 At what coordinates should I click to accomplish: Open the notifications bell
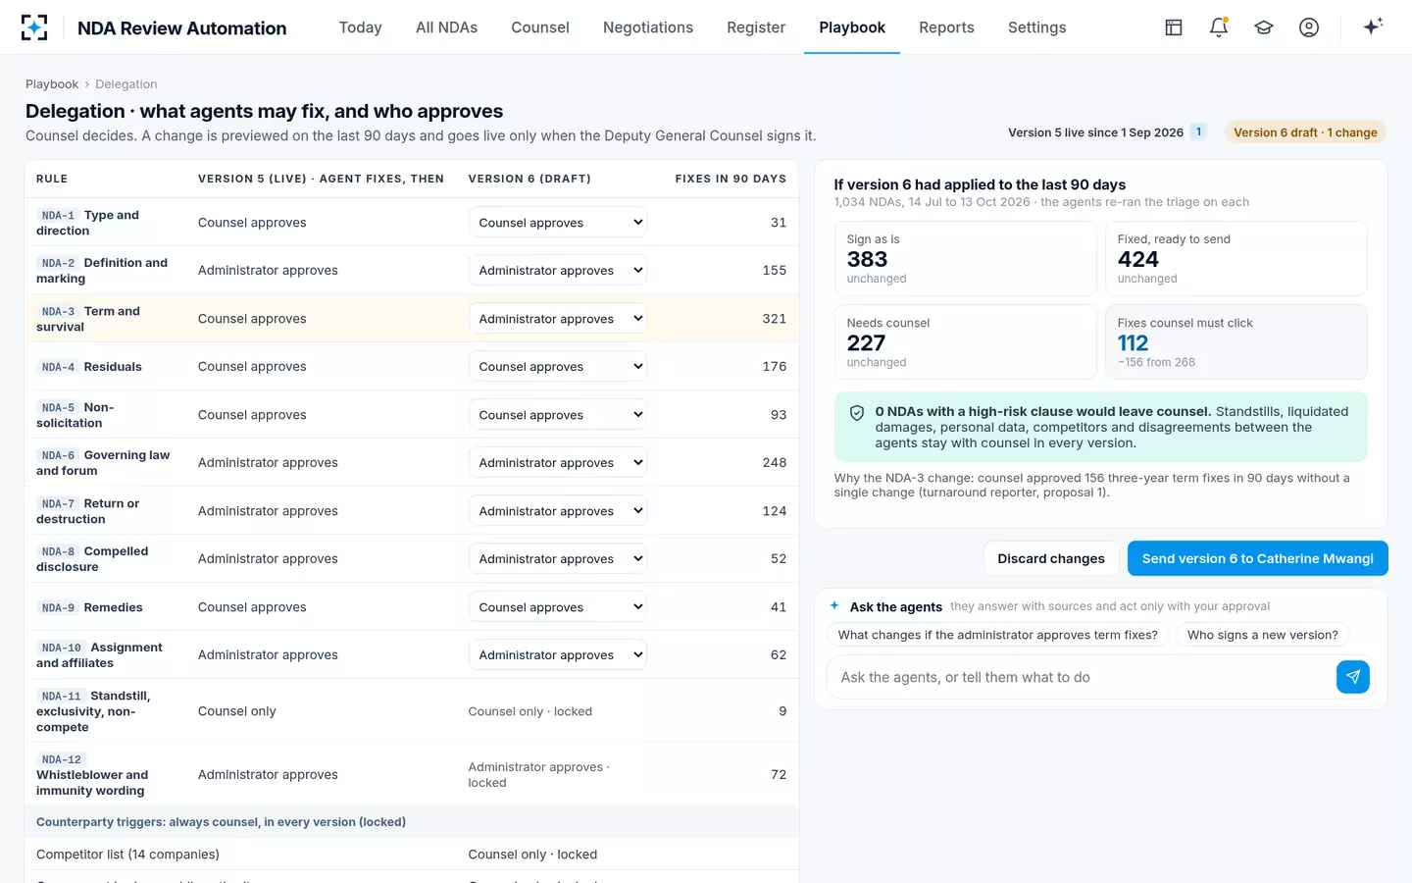point(1219,27)
